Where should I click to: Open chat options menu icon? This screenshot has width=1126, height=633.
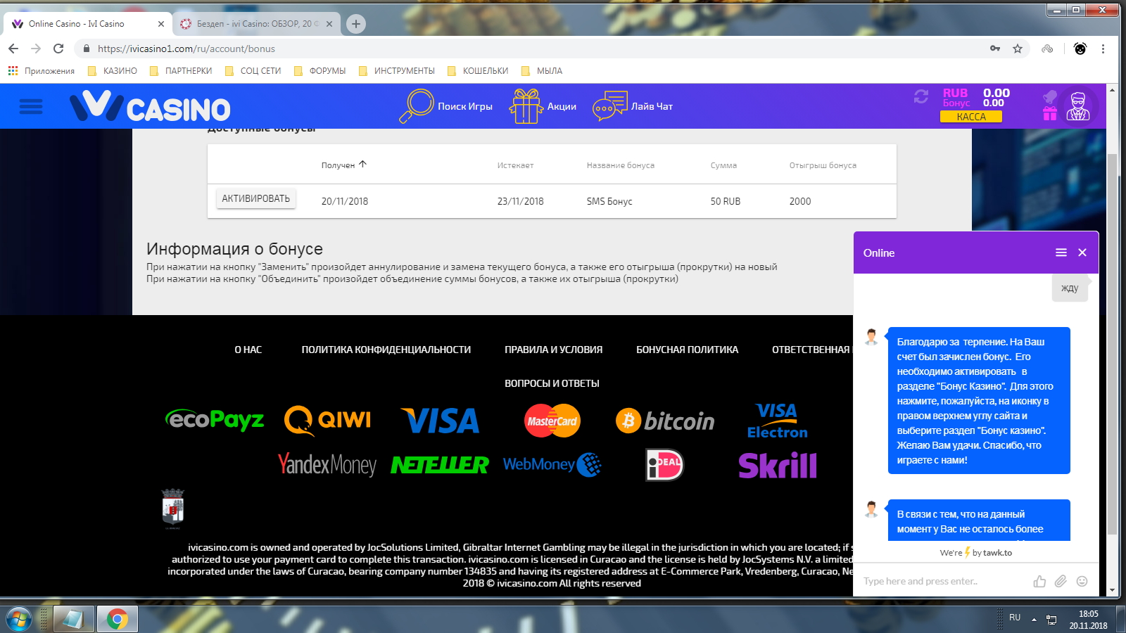pyautogui.click(x=1061, y=252)
